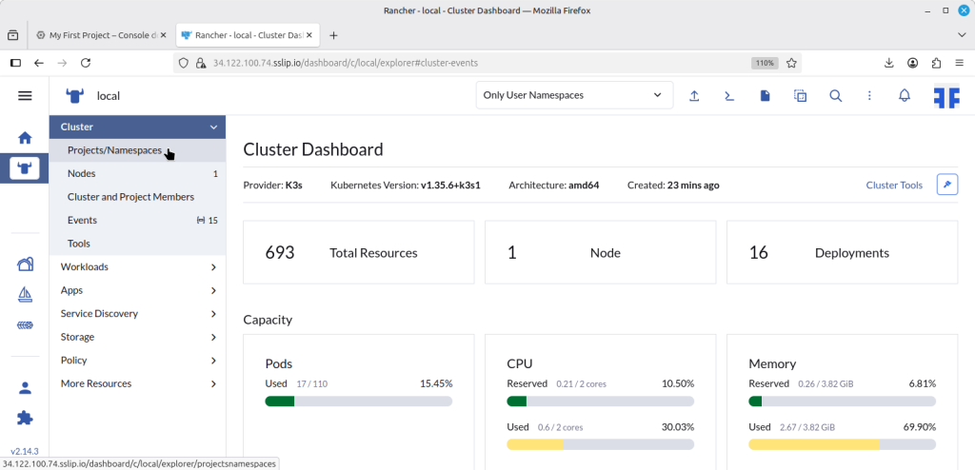Image resolution: width=975 pixels, height=470 pixels.
Task: Reload the page in Firefox
Action: pyautogui.click(x=86, y=63)
